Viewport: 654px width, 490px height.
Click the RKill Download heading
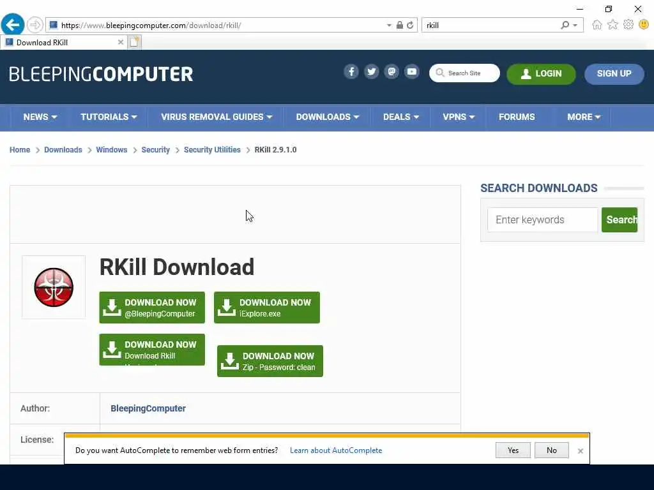click(x=177, y=267)
